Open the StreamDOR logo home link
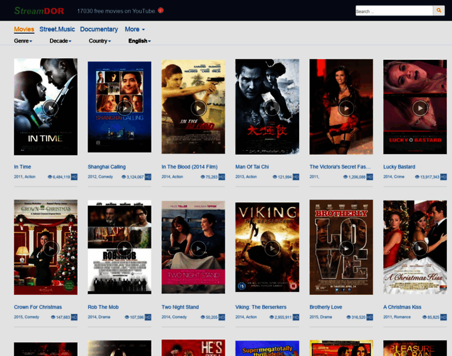 click(x=39, y=11)
